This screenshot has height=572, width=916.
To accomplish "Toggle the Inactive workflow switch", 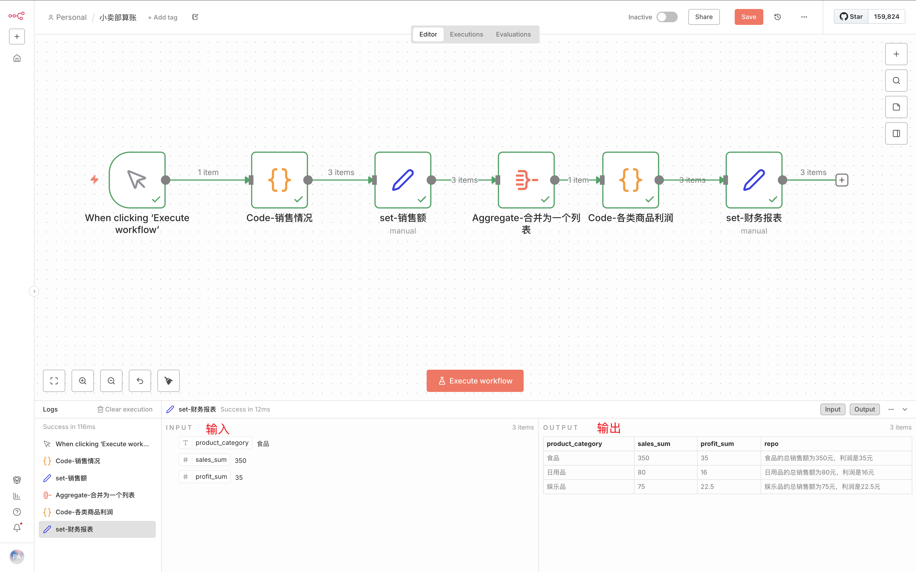I will pyautogui.click(x=667, y=17).
